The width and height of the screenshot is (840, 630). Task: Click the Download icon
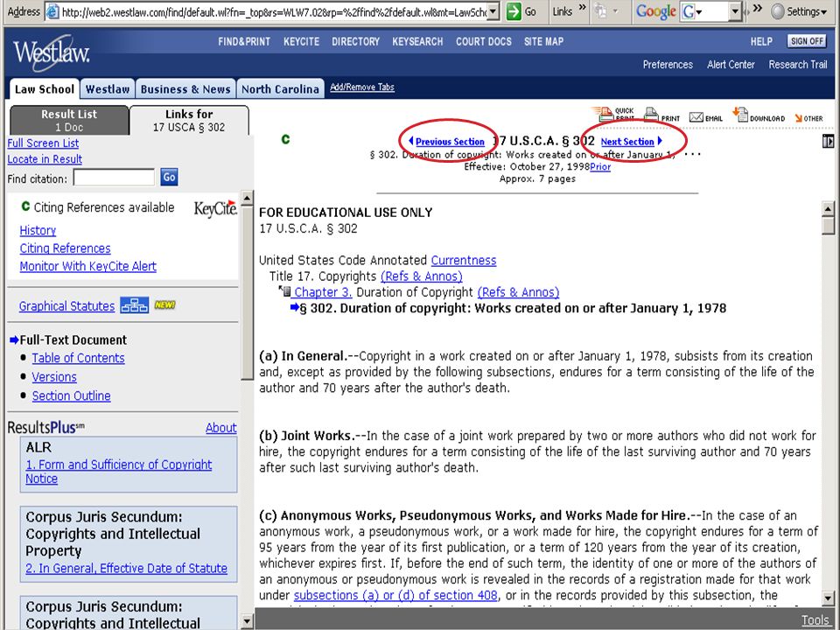point(740,114)
